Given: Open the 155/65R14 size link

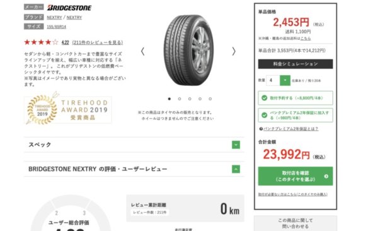Looking at the screenshot, I should click(x=57, y=27).
